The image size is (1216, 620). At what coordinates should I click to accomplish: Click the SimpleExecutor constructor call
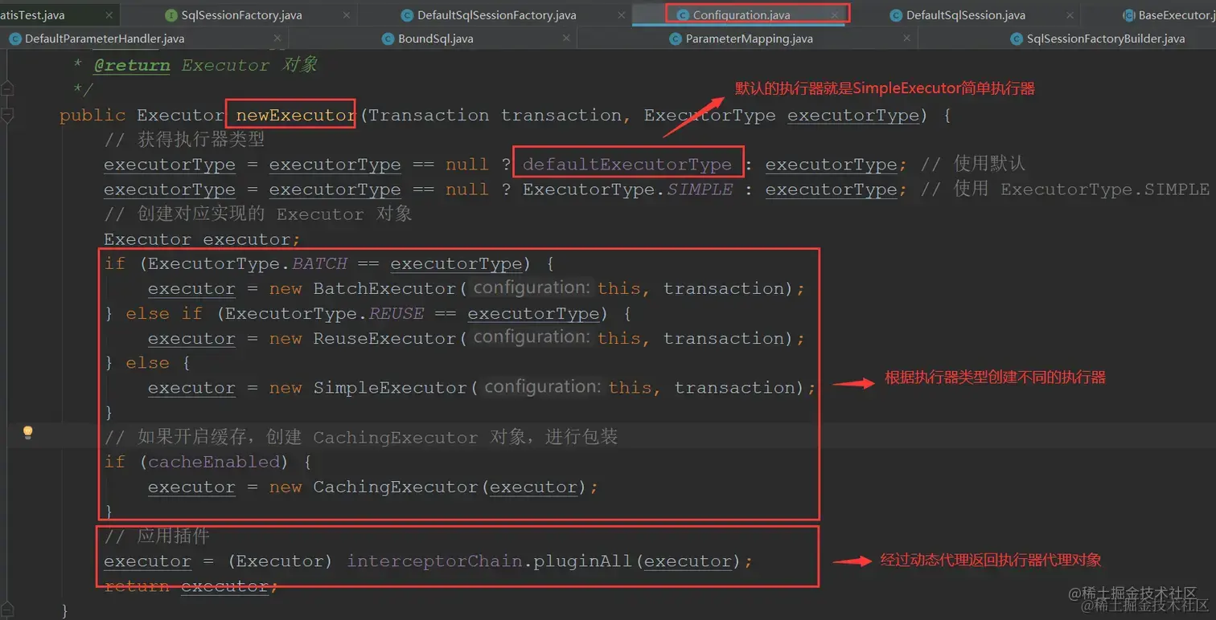[390, 388]
